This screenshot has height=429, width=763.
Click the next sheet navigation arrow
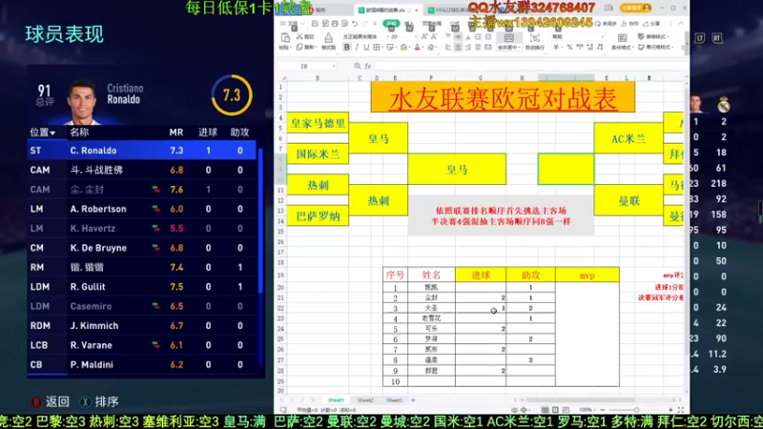pyautogui.click(x=302, y=400)
